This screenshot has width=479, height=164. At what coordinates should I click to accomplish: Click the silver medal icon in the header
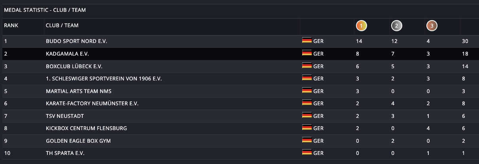pos(397,26)
